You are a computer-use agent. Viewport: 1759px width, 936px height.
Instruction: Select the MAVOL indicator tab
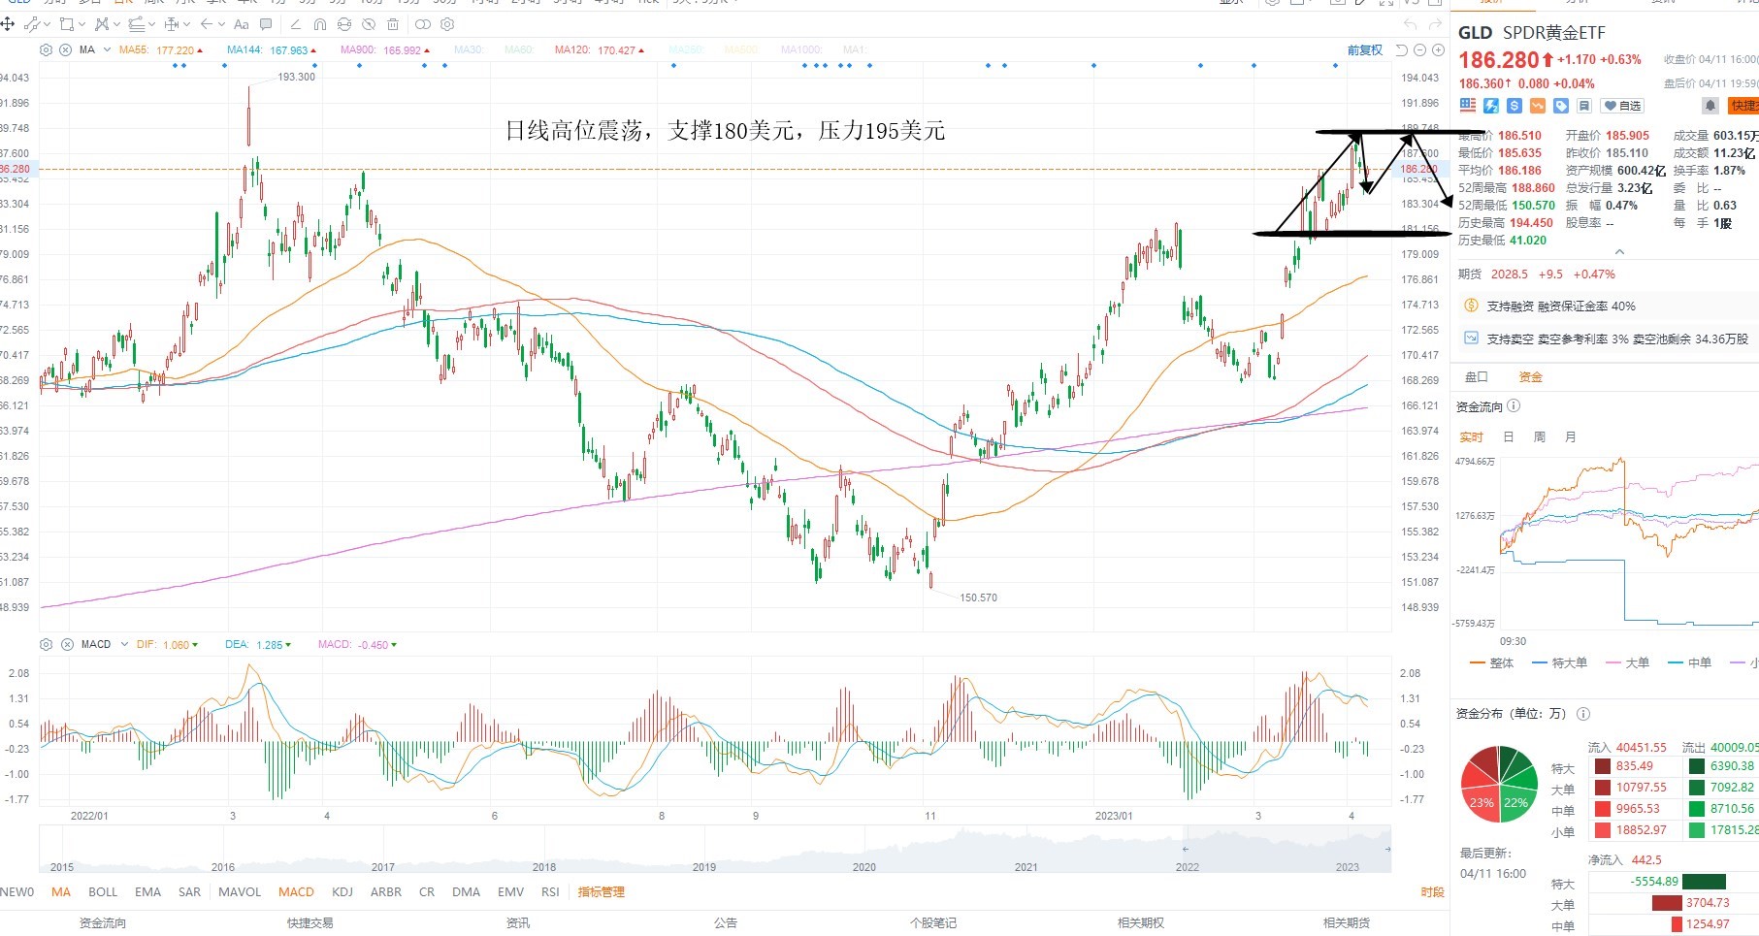(x=240, y=891)
